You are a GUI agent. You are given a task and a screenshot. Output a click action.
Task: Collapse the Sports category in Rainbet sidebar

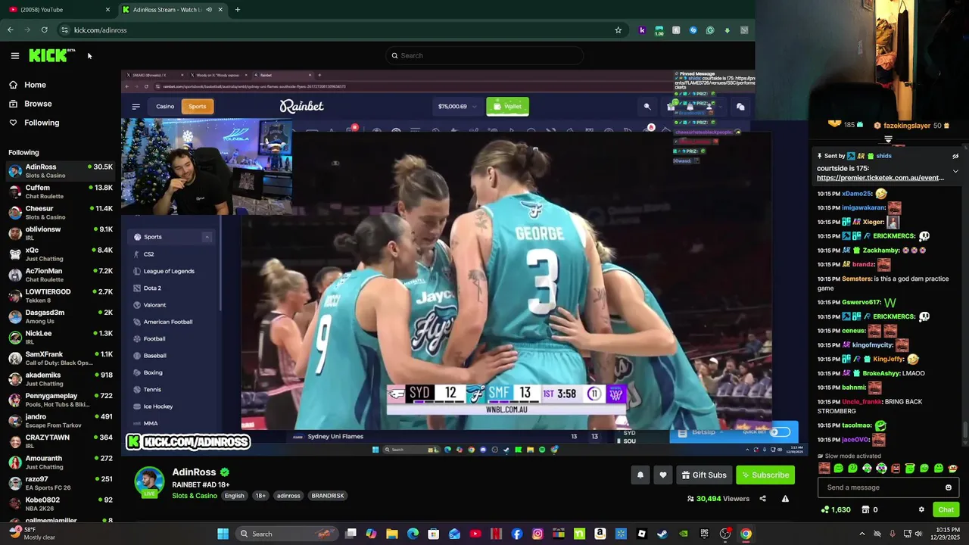(x=207, y=237)
